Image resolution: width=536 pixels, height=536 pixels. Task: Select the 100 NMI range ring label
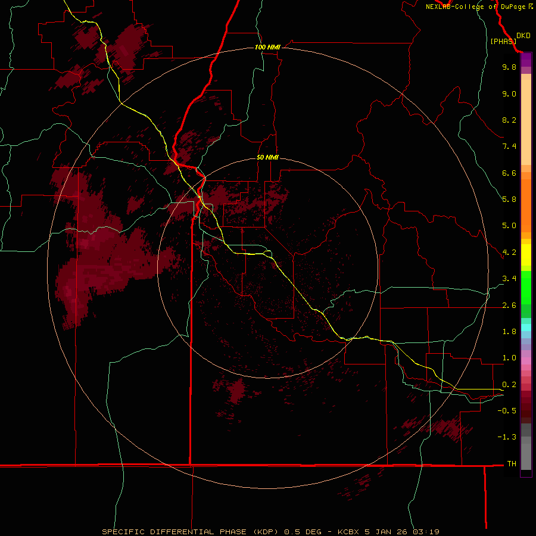[x=267, y=47]
